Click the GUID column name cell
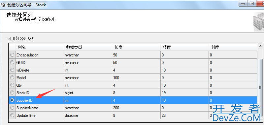 [40, 62]
